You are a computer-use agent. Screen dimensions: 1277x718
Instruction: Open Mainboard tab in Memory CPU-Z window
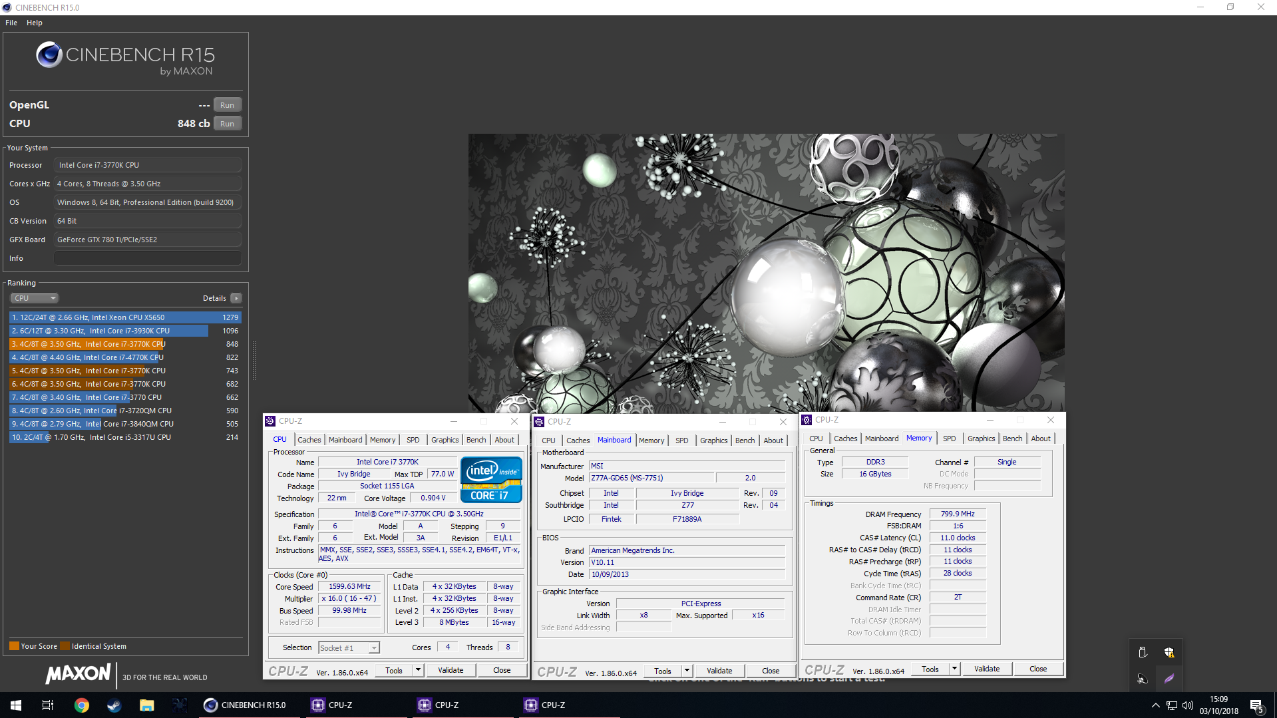coord(882,439)
